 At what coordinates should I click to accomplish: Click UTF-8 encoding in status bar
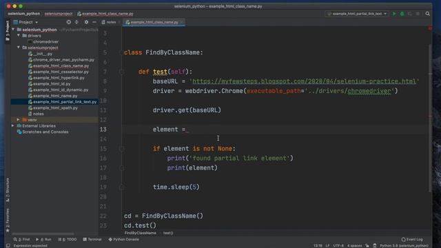click(x=338, y=245)
